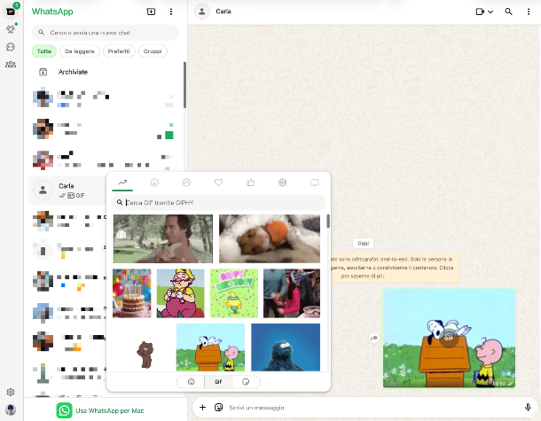541x421 pixels.
Task: Open the Communities sidebar icon
Action: click(11, 64)
